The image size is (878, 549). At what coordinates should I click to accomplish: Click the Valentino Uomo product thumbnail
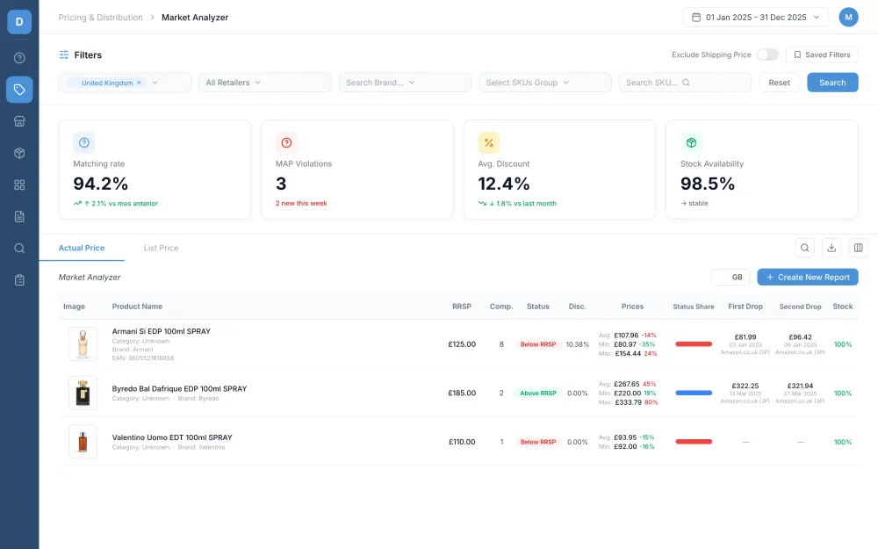(83, 442)
